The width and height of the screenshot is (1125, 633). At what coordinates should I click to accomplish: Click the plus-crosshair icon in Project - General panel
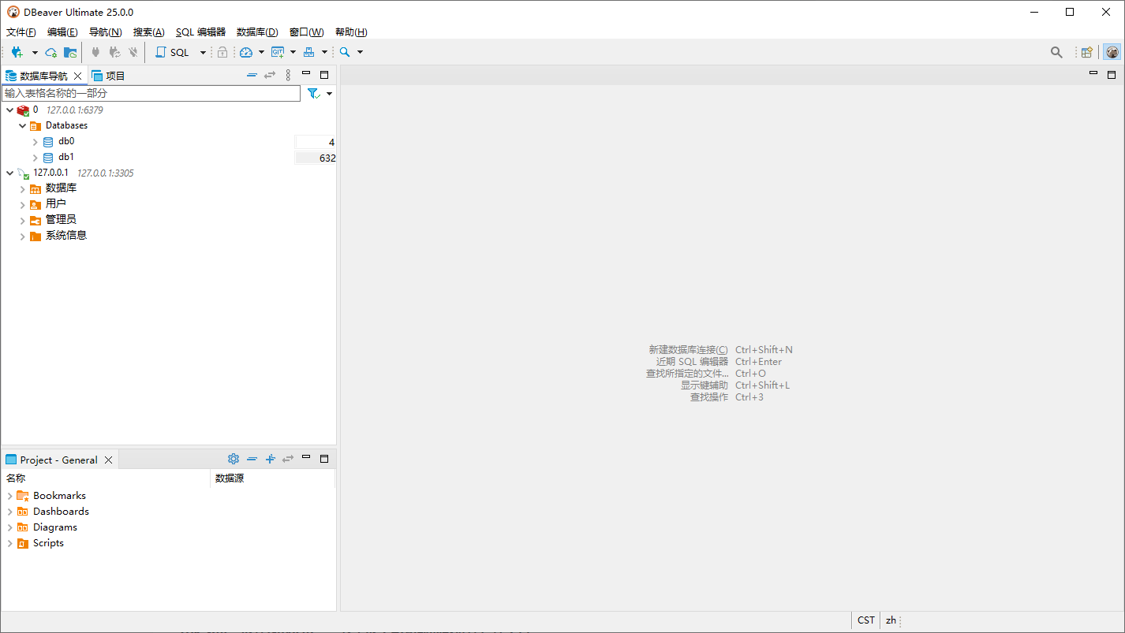270,459
